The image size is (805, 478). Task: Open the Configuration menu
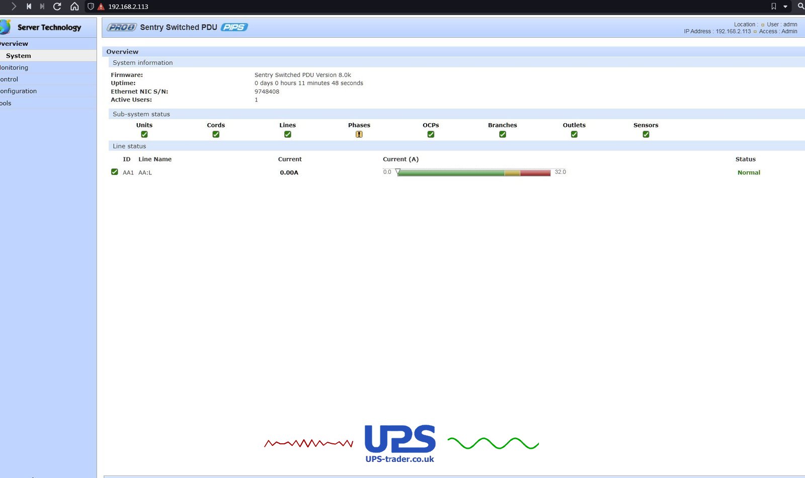tap(19, 91)
